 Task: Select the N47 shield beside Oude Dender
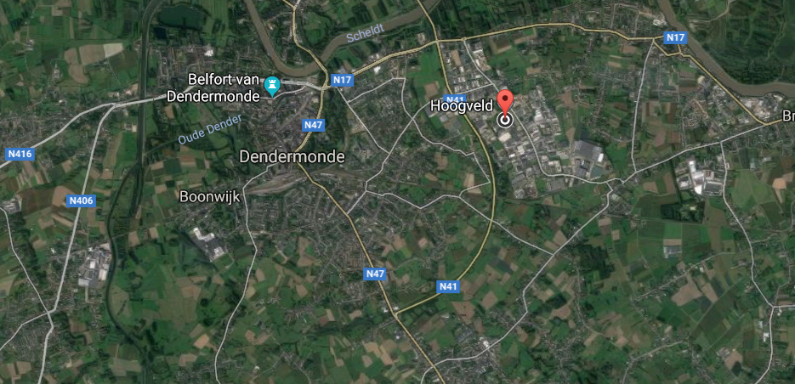pos(314,125)
